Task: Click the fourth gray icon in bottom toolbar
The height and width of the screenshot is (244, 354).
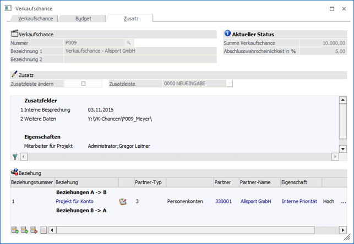Action: pos(44,229)
